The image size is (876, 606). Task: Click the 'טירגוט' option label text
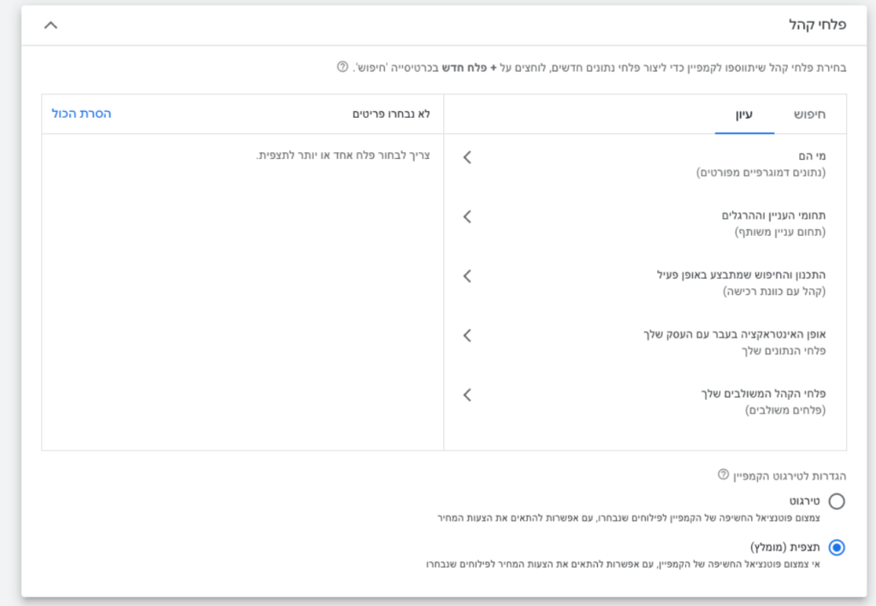coord(805,500)
